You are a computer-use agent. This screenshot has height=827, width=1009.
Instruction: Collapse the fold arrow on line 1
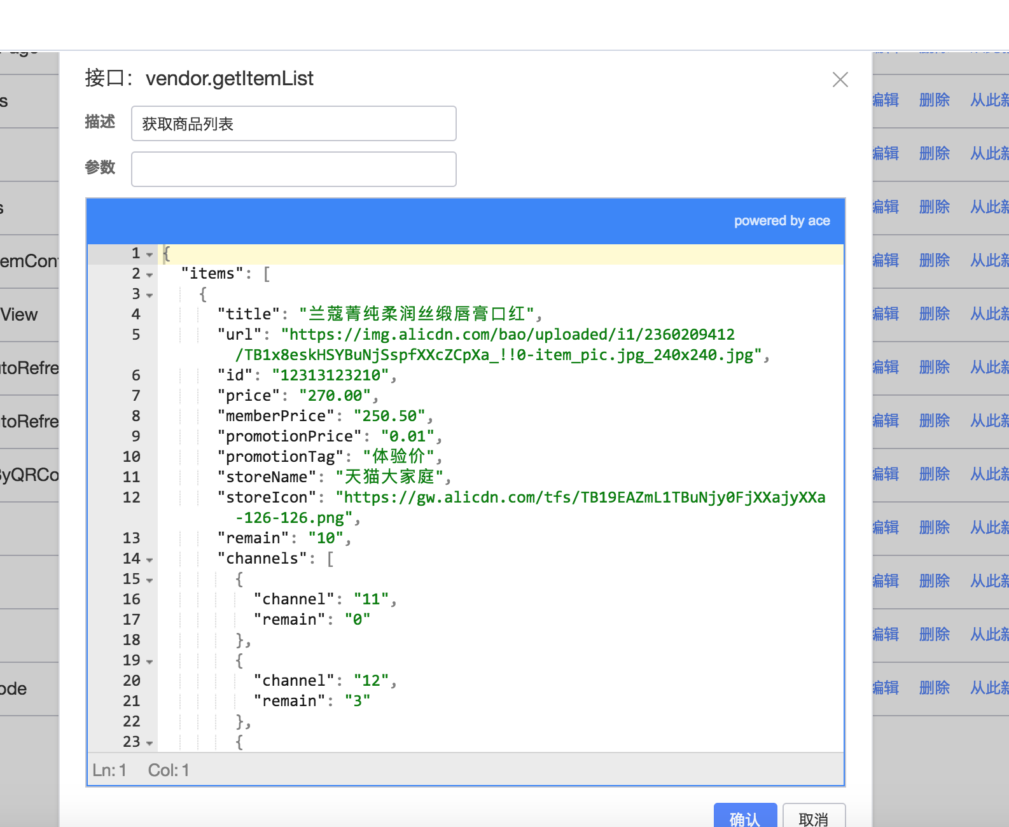(150, 254)
